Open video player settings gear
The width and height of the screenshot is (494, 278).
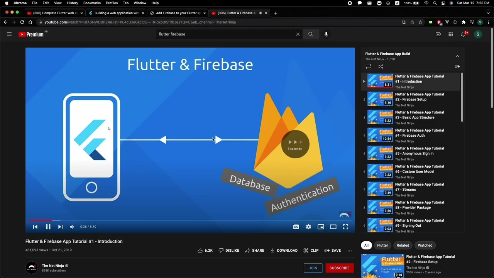coord(308,227)
